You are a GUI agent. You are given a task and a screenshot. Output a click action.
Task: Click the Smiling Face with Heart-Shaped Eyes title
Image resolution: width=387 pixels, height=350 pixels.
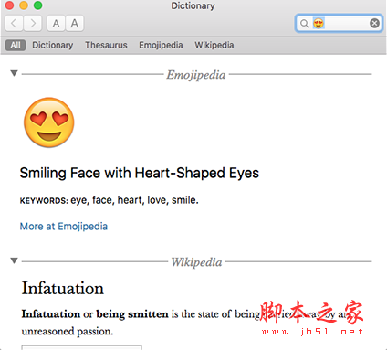[x=140, y=173]
